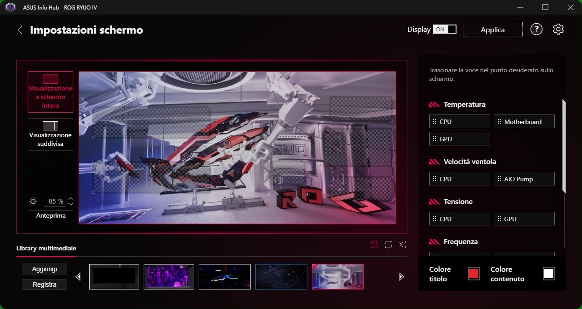Open the red Colore titolo swatch

[474, 274]
